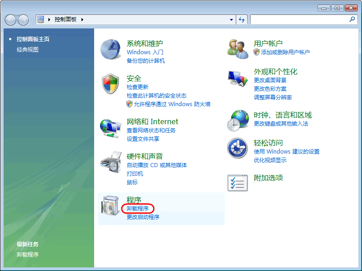Viewport: 362px width, 271px height.
Task: Click the 硬件和声音 printer icon
Action: [111, 162]
